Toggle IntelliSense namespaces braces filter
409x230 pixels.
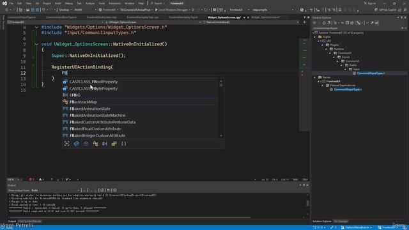click(x=123, y=144)
